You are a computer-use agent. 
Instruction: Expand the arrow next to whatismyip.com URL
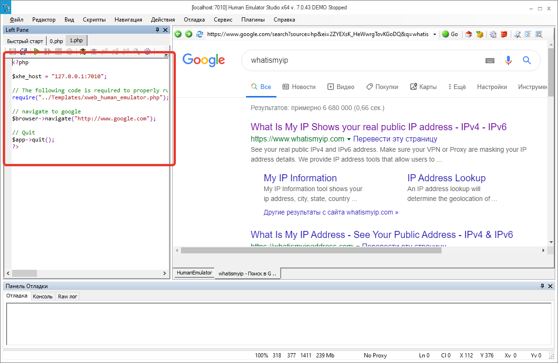pos(349,139)
